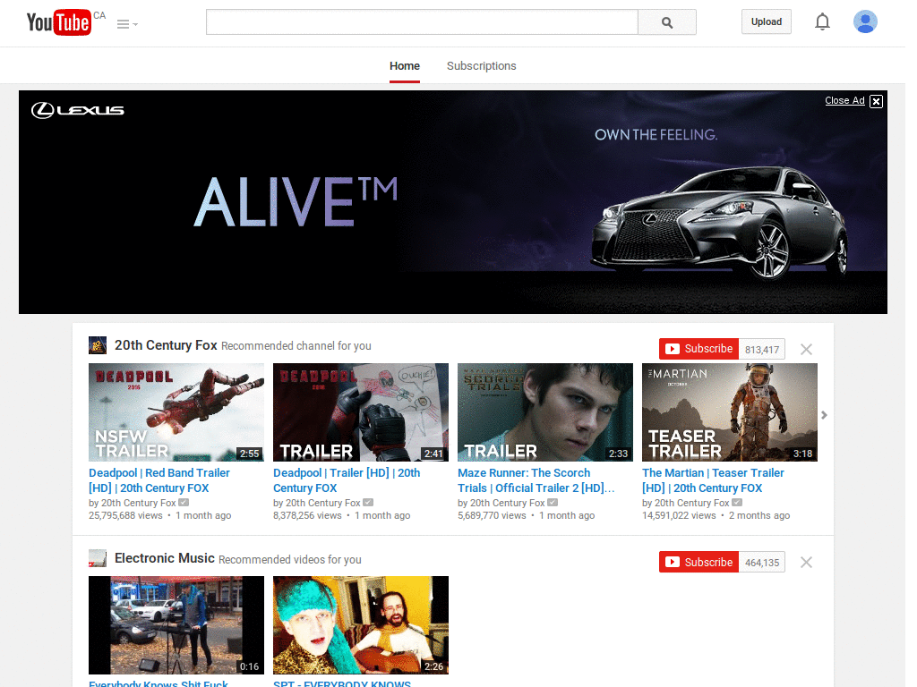
Task: Dismiss the 20th Century Fox recommendation
Action: click(x=807, y=350)
